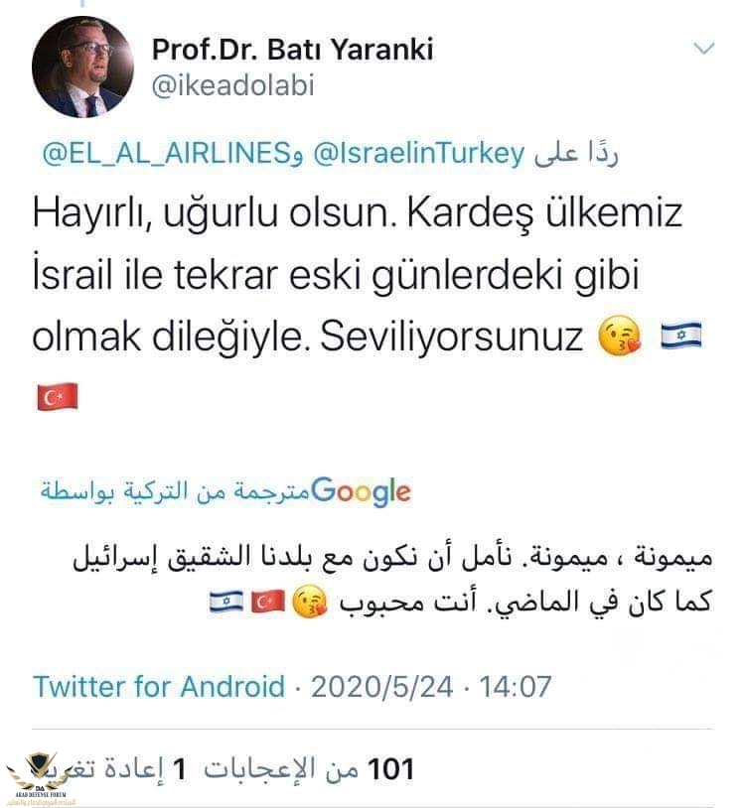Screen dimensions: 745x808
Task: Click the Turkey flag emoji below Turkish text
Action: 58,397
